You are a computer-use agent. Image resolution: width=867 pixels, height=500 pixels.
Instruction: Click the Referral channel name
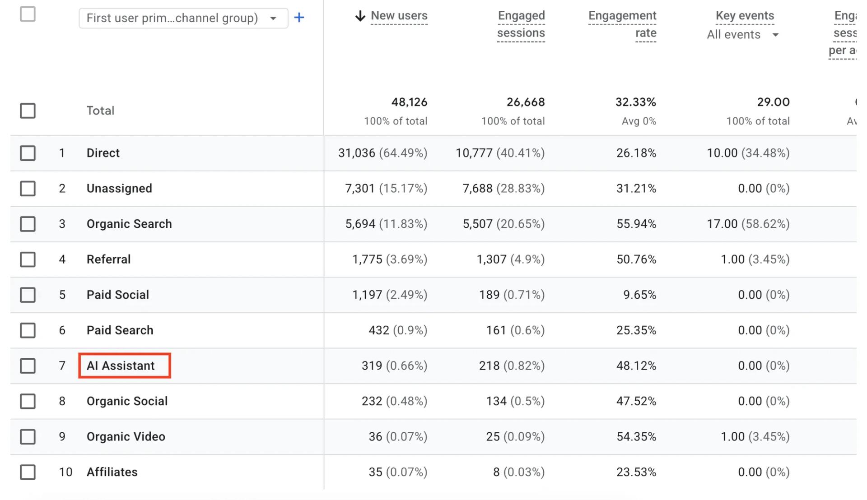(x=108, y=259)
